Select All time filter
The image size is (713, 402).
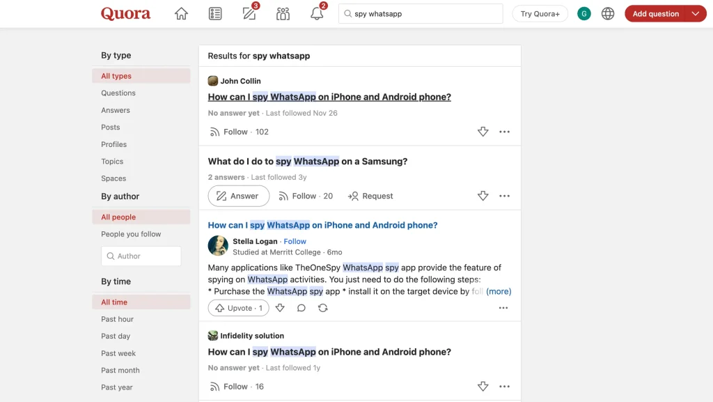point(141,302)
